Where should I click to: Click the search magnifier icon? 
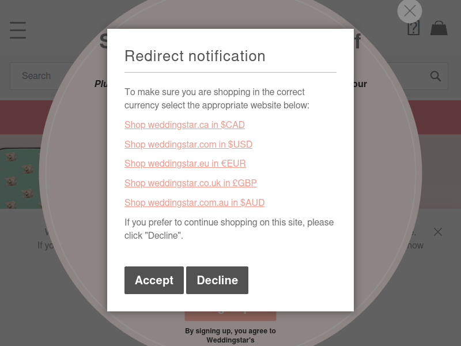[436, 76]
